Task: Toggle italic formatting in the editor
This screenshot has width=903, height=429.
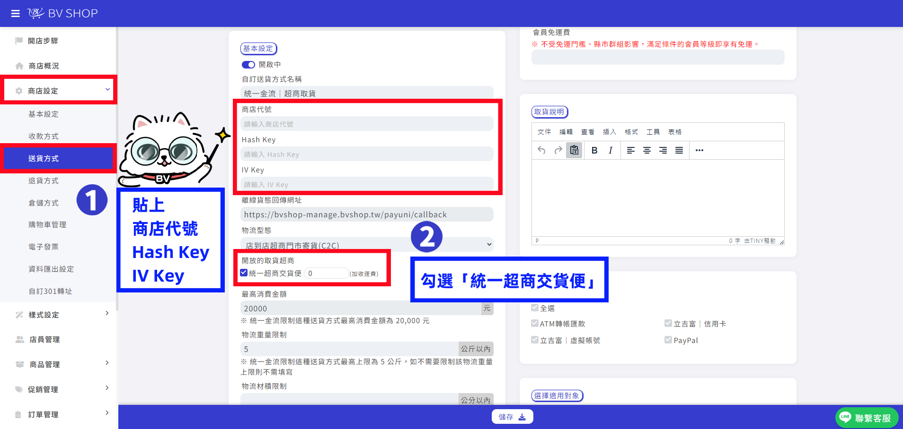Action: tap(611, 150)
